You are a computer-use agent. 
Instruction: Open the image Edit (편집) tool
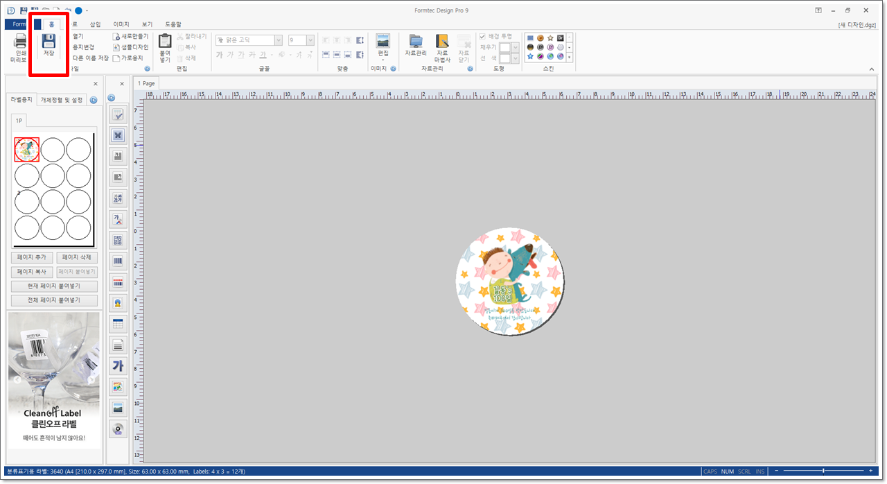[x=383, y=46]
